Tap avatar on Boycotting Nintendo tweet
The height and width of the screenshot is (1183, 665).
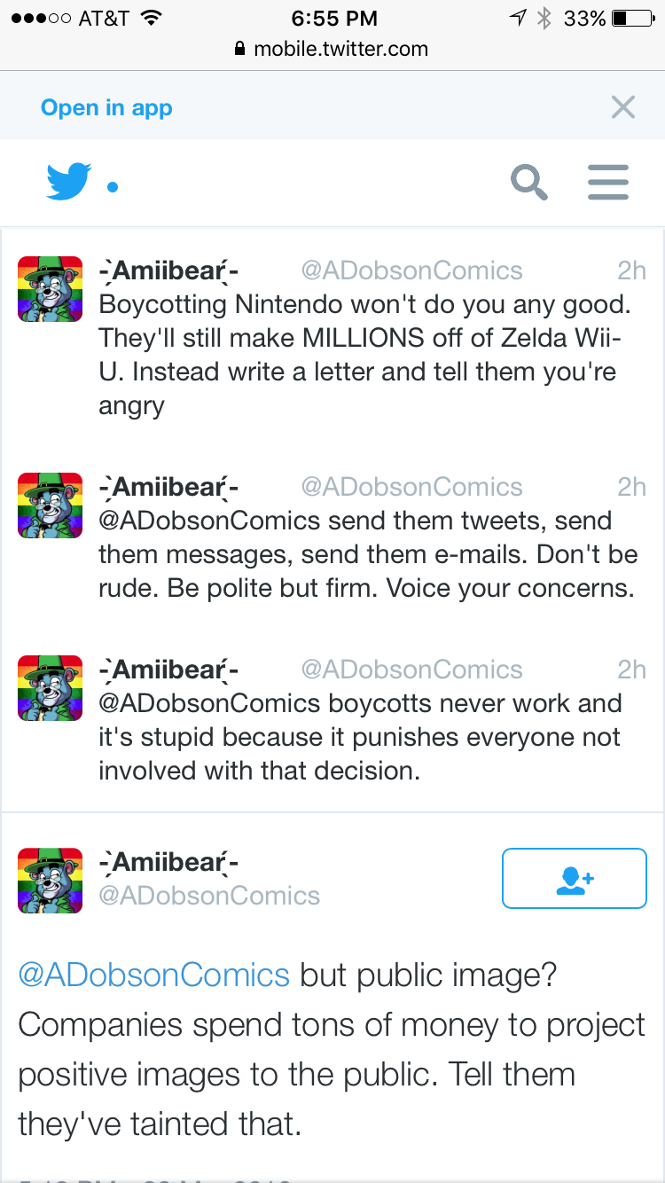tap(51, 288)
